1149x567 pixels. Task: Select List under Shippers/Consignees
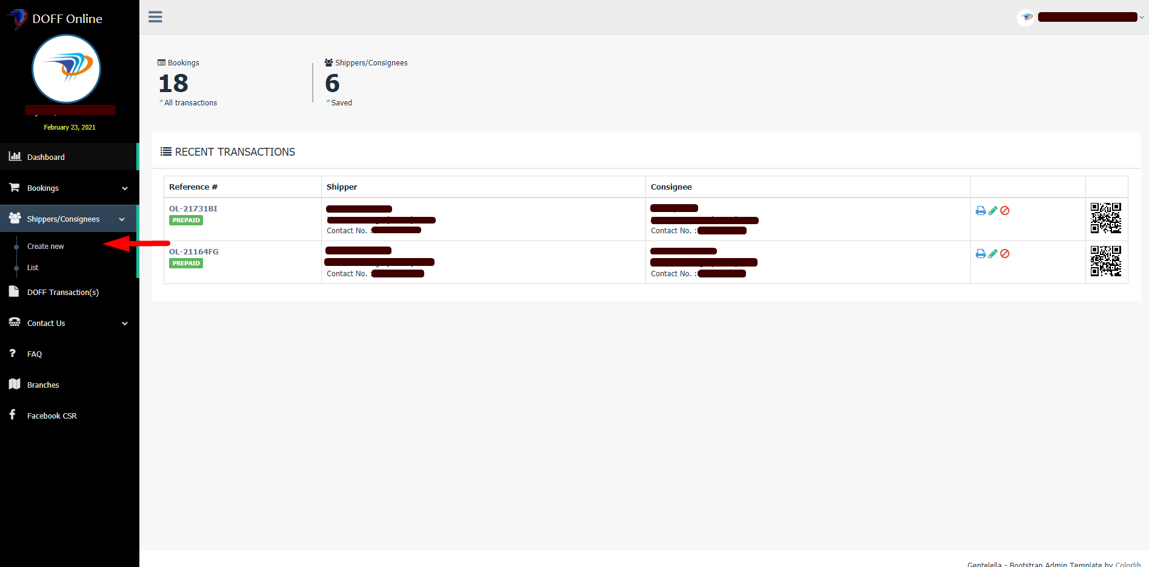[33, 268]
